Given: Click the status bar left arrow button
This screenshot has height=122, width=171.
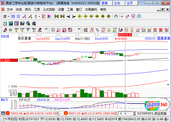Looking at the screenshot, I should point(121,113).
